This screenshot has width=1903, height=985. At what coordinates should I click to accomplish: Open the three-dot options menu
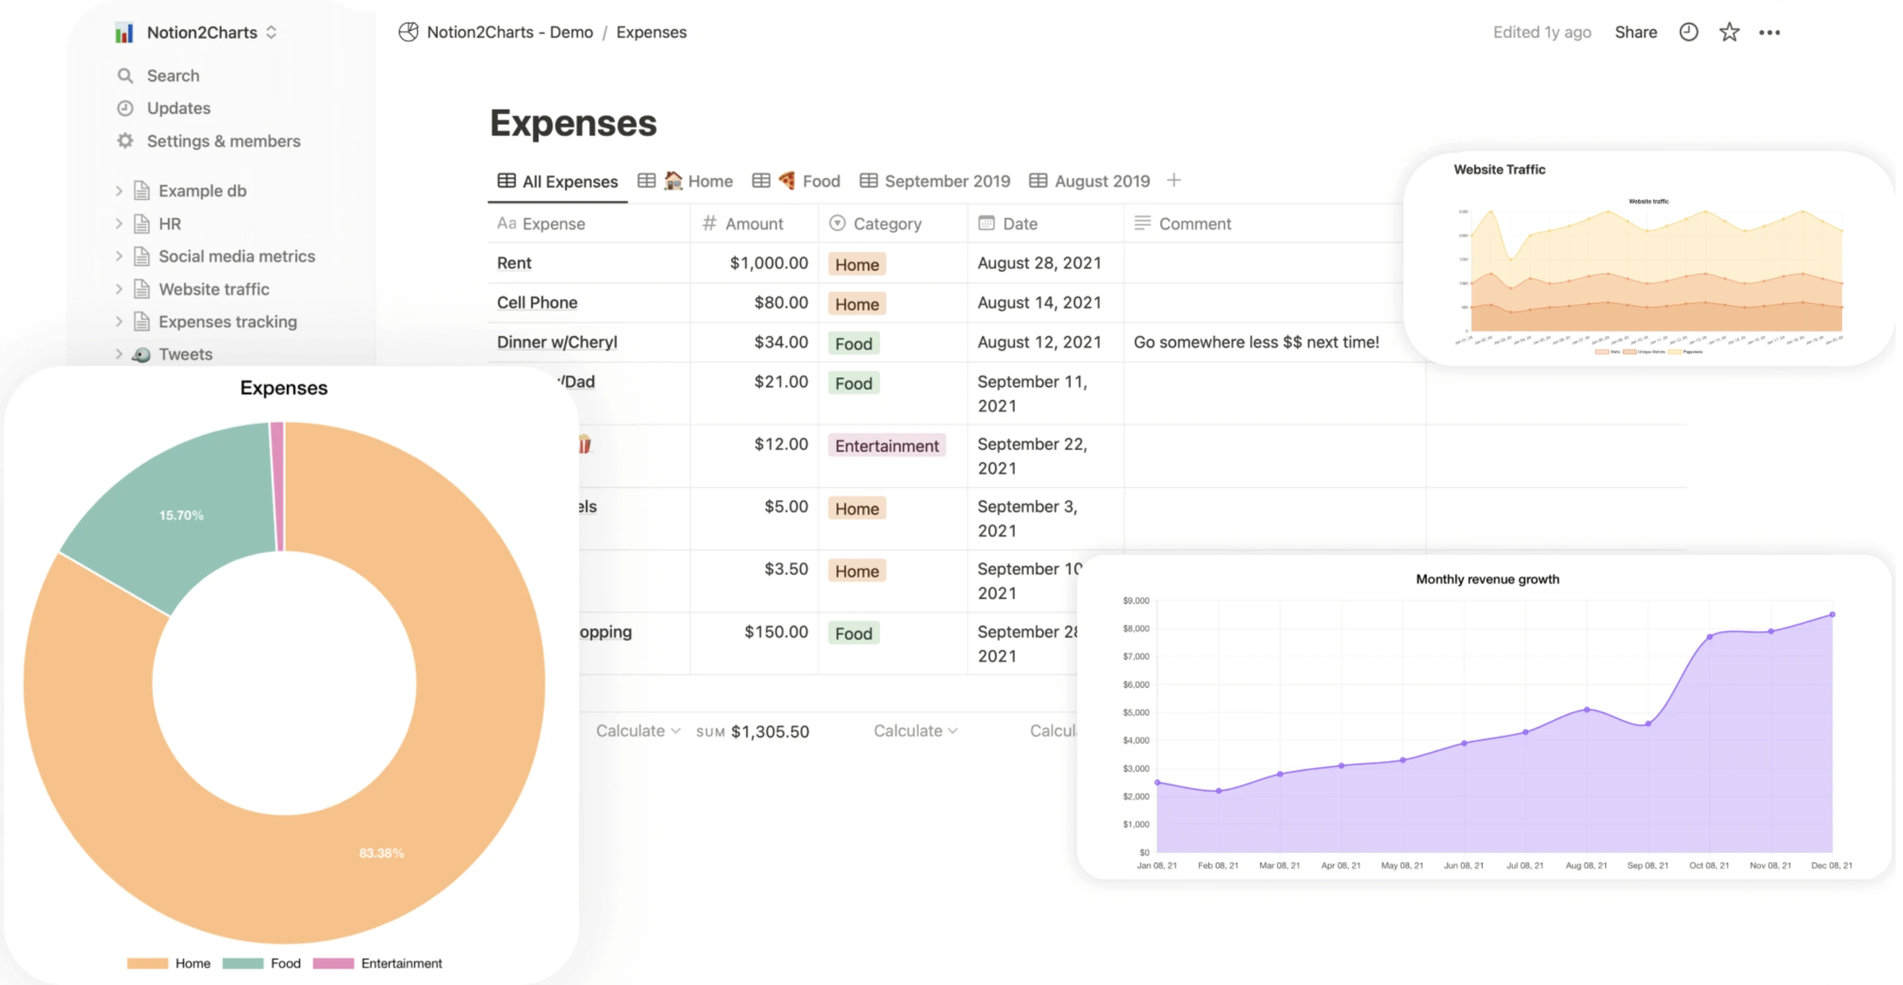point(1771,32)
